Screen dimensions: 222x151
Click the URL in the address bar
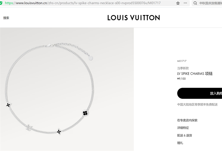coord(83,3)
